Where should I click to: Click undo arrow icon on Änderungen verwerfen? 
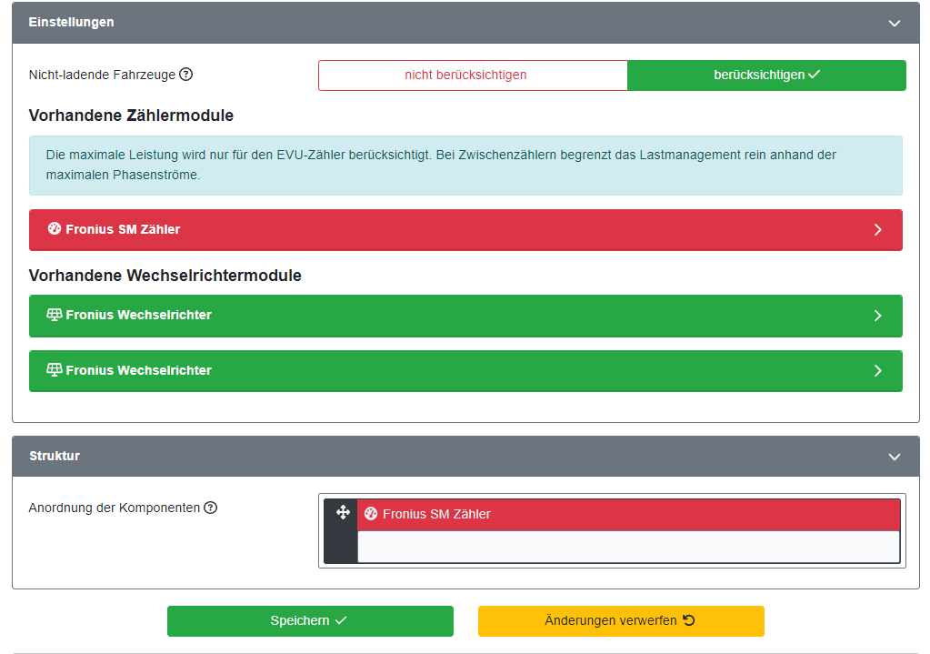point(688,620)
